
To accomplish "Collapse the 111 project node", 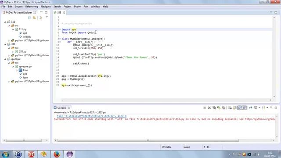I will (5, 22).
